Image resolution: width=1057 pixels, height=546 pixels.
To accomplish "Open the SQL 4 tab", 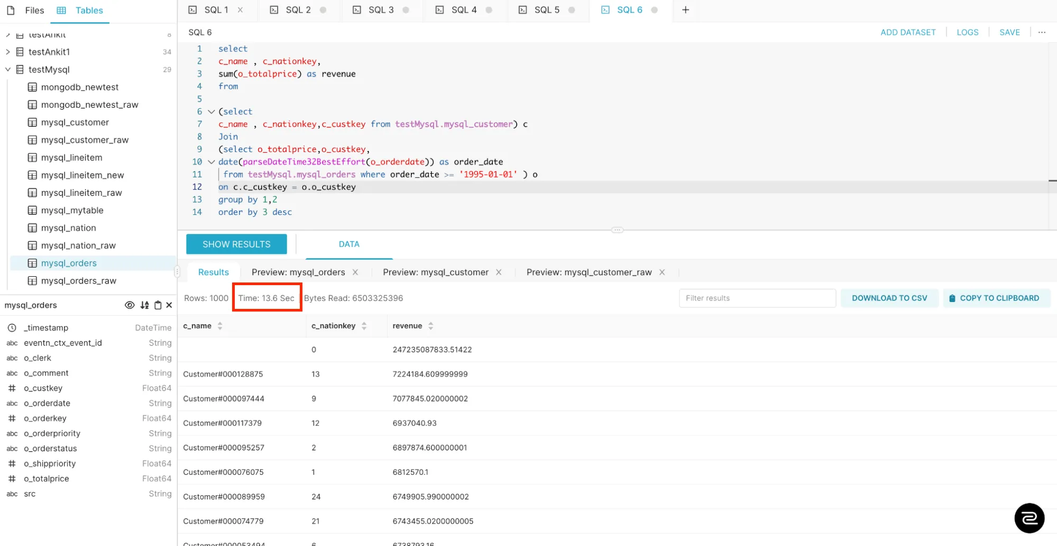I will coord(464,10).
